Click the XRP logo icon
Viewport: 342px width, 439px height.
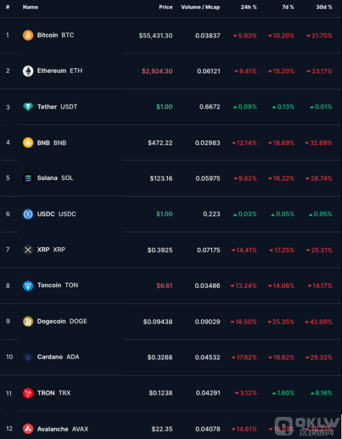(28, 250)
